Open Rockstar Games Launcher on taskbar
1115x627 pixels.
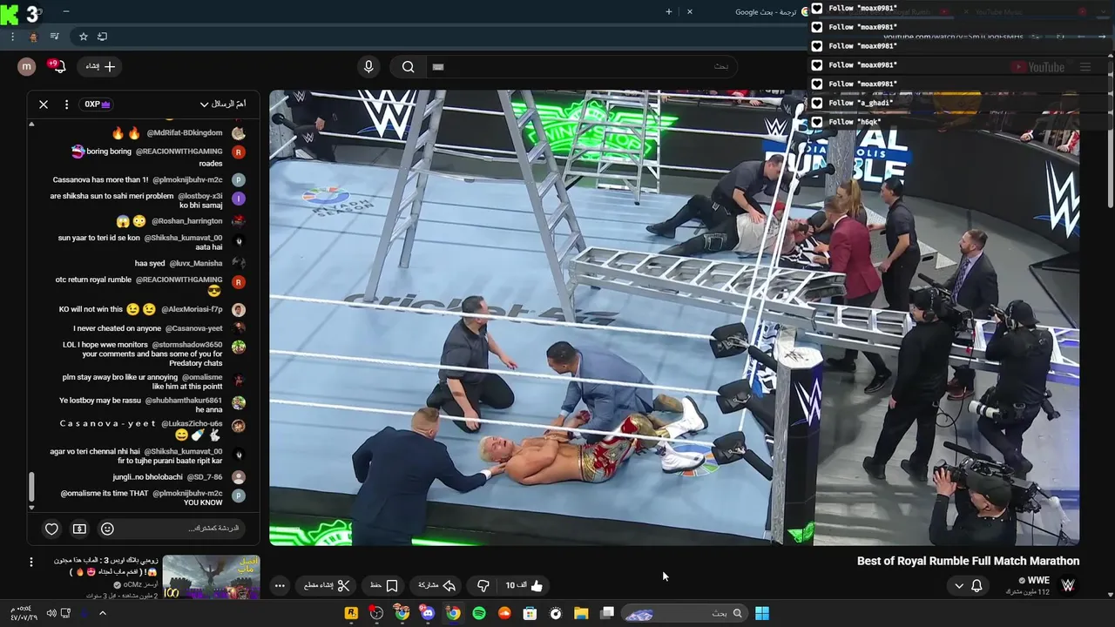(351, 613)
